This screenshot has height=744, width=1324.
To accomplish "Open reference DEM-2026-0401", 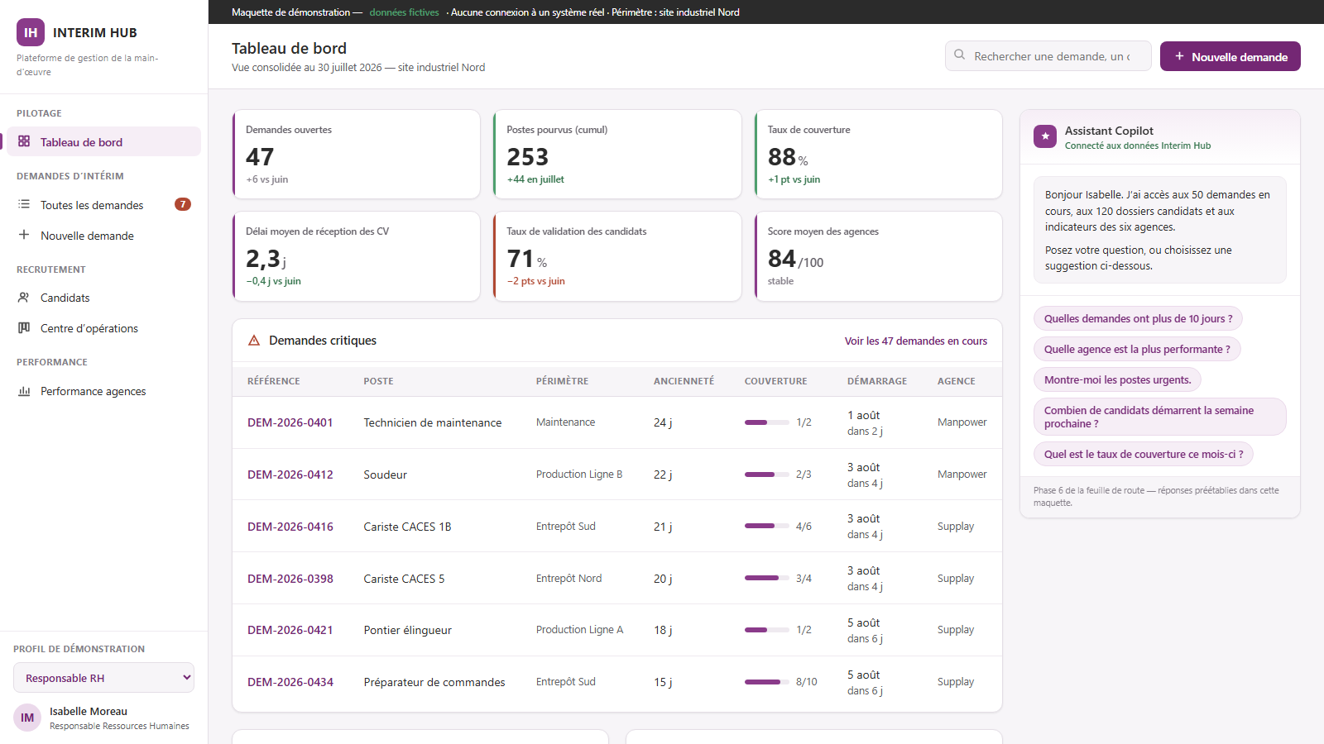I will pos(290,422).
